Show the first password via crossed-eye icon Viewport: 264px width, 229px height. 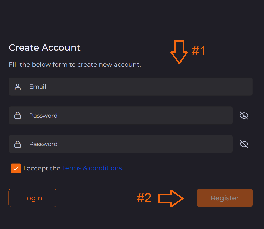coord(244,115)
